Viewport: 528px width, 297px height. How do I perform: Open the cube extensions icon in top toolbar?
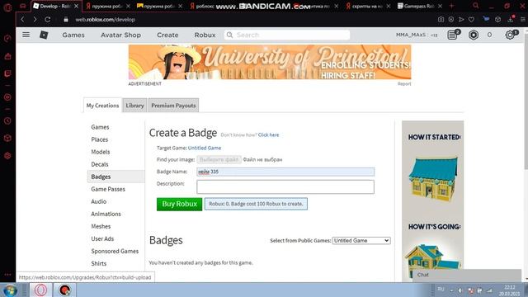[498, 20]
